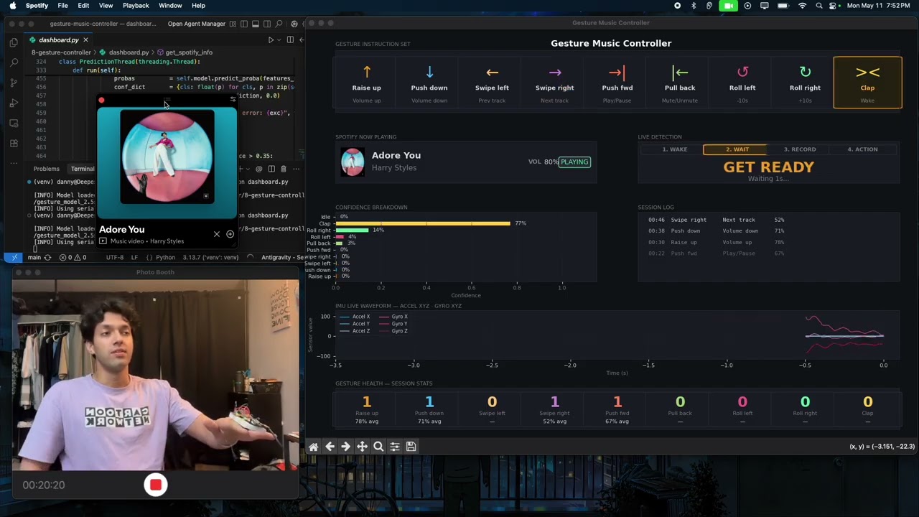Go back to the previous plot view
This screenshot has height=517, width=919.
pyautogui.click(x=330, y=447)
